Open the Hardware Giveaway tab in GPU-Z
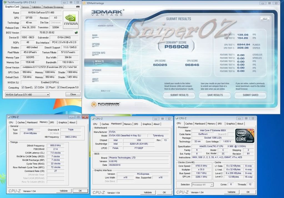The height and width of the screenshot is (198, 284). coord(53,7)
